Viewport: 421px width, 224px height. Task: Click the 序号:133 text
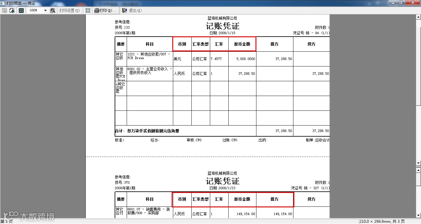[122, 27]
